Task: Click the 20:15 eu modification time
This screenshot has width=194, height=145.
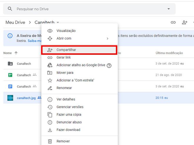Action: pyautogui.click(x=162, y=98)
